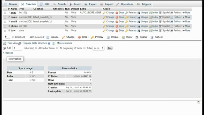Screen dimensions: 204x115
Task: Click Spatial icon for email row
Action: click(x=160, y=22)
